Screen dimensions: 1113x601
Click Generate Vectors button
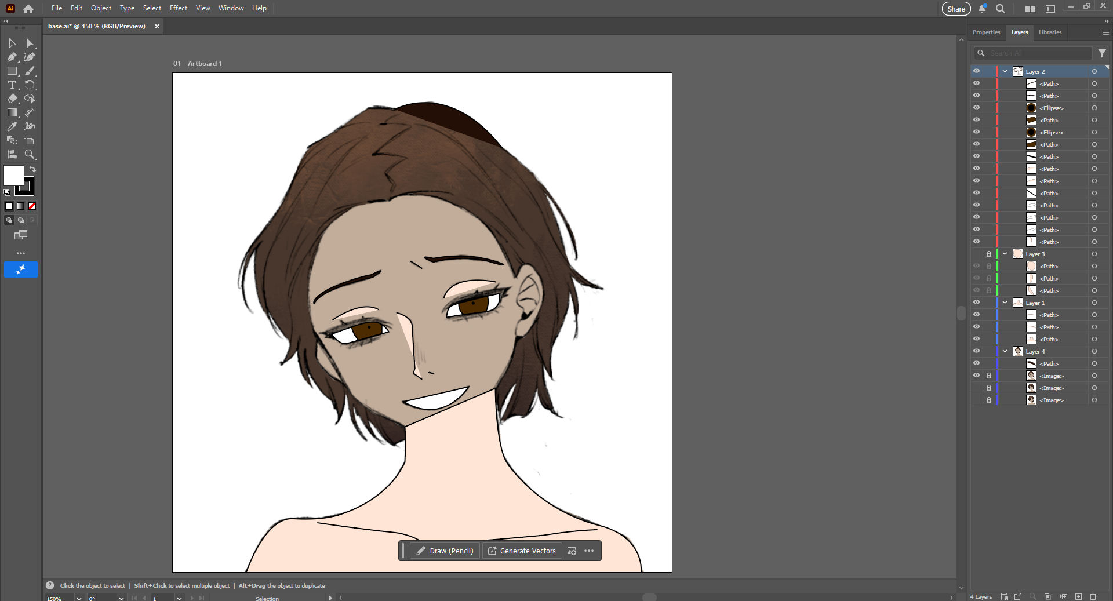pos(522,551)
